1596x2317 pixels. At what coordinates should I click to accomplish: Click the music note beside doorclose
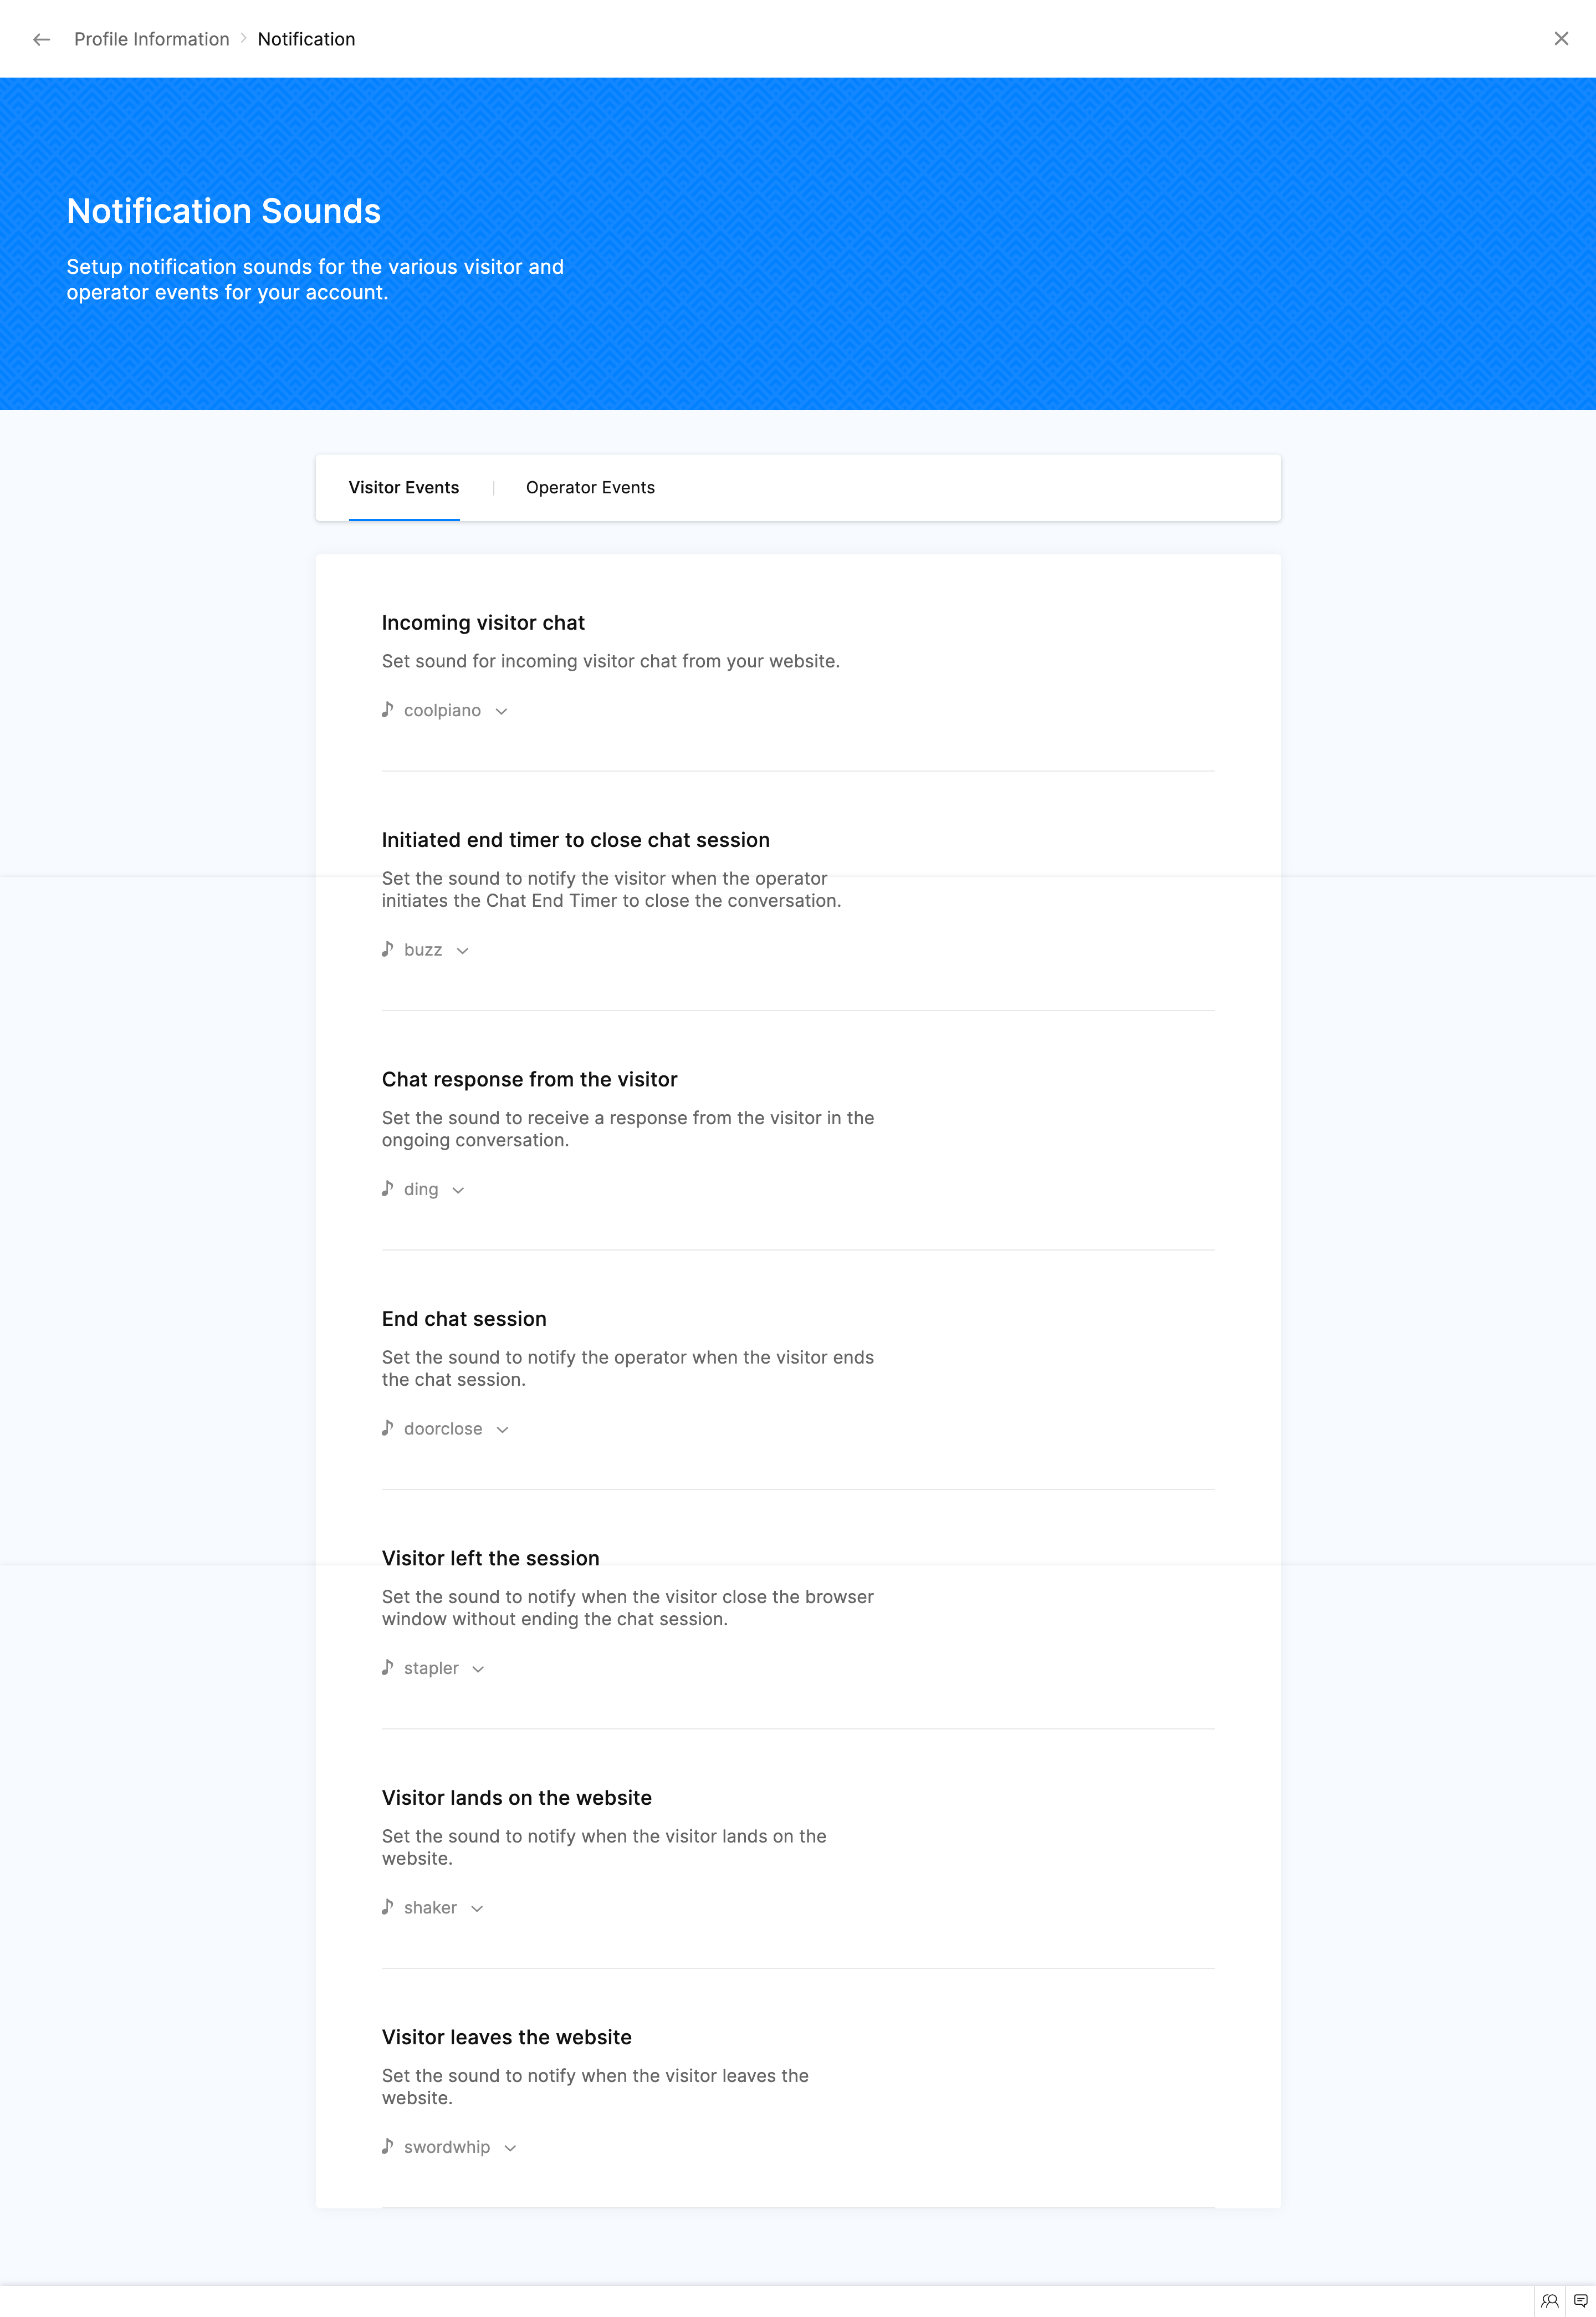pos(387,1428)
